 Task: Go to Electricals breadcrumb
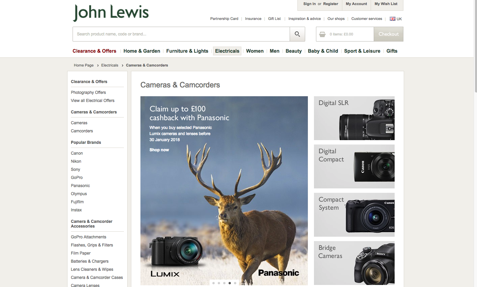click(110, 65)
